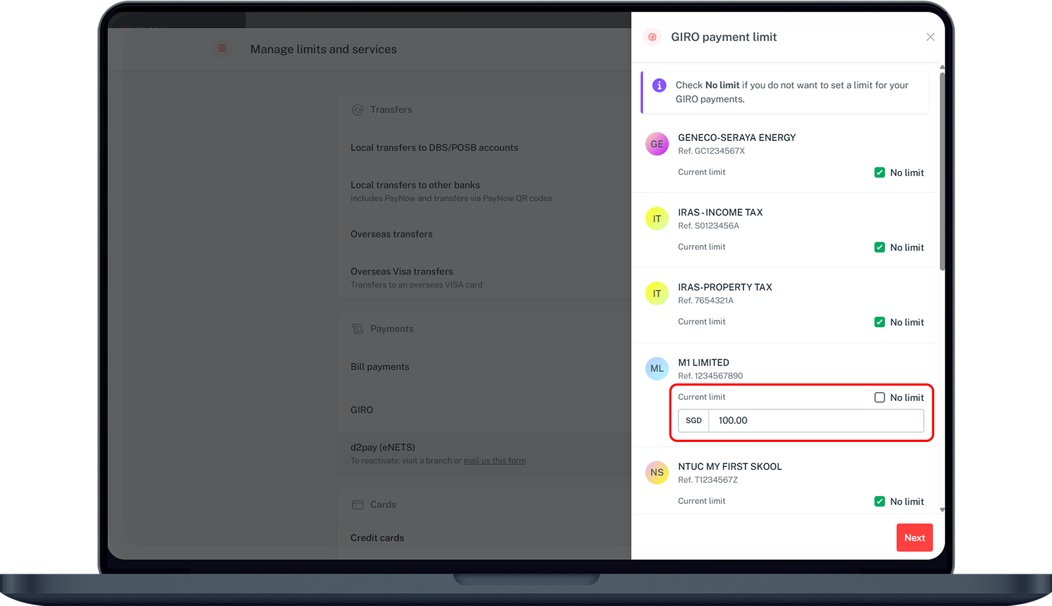Click the GIRO panel header logo icon
This screenshot has height=606, width=1052.
[652, 37]
